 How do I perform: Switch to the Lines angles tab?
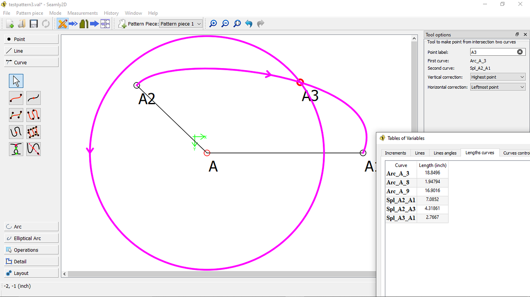point(445,153)
